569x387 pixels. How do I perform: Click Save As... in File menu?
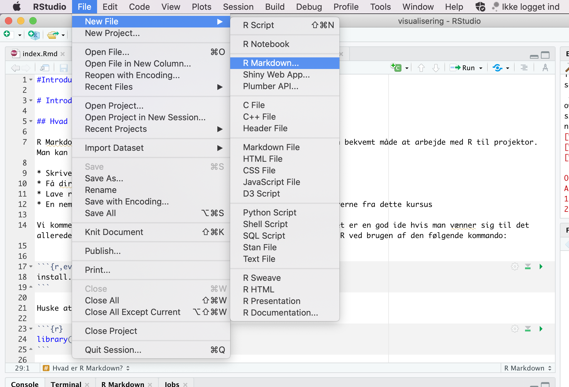pos(151,179)
